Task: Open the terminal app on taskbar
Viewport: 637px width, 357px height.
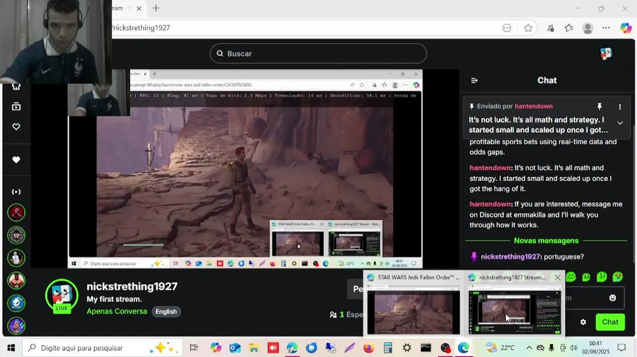Action: tap(426, 348)
